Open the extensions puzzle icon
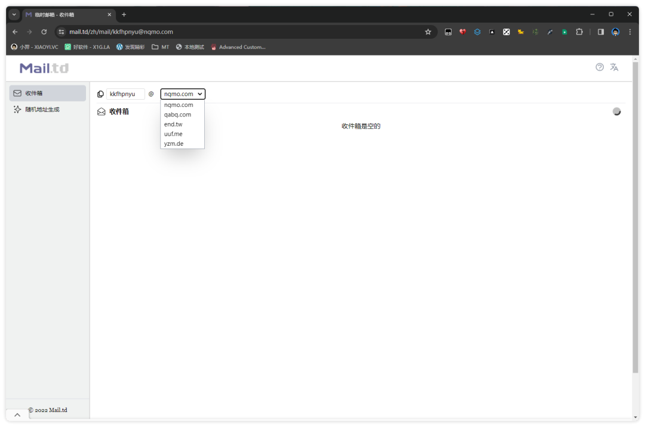This screenshot has width=645, height=427. (x=579, y=32)
